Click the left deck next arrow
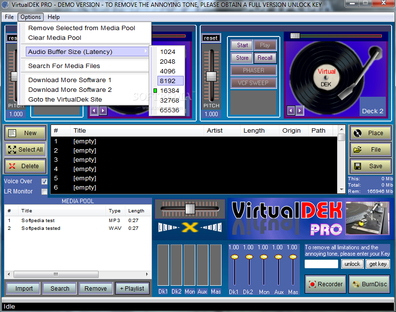The image size is (396, 312). [103, 111]
